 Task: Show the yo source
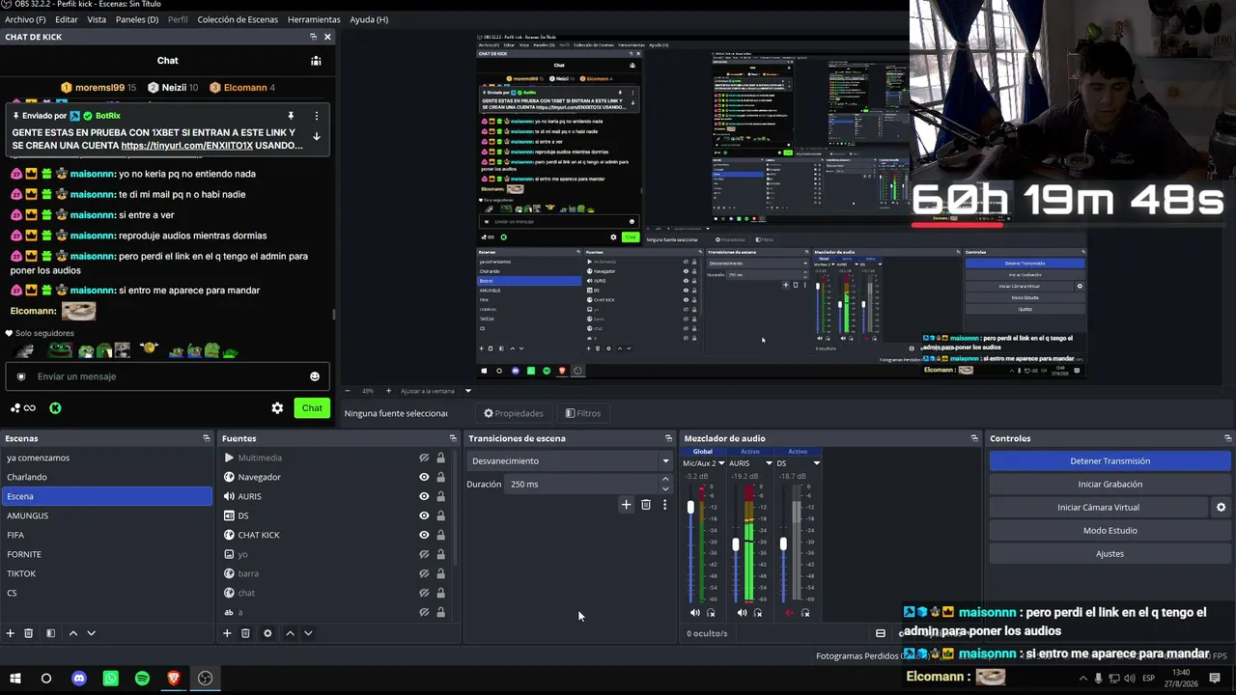point(424,554)
